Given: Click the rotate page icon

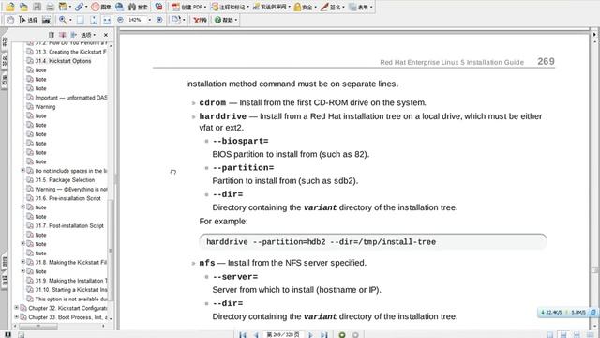Looking at the screenshot, I should click(x=176, y=20).
